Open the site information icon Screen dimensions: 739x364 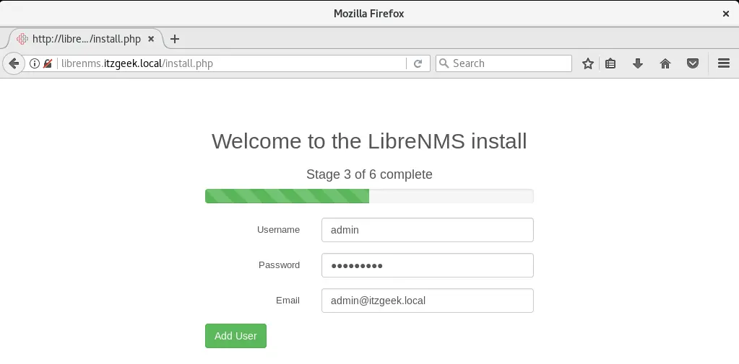[35, 63]
